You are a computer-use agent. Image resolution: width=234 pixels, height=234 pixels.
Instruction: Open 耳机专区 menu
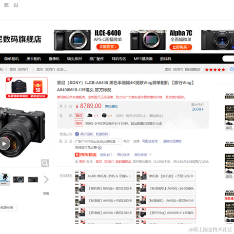pos(119,59)
